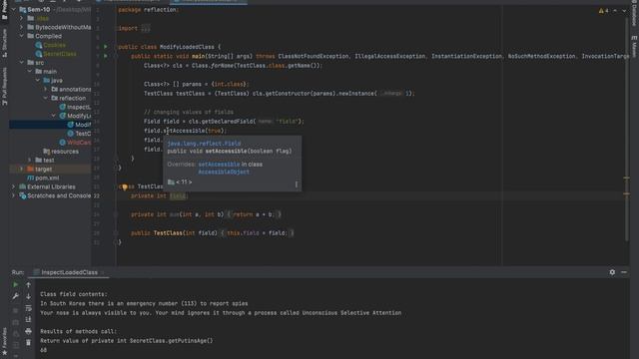
Task: Go to next highlighted error arrow
Action: (x=624, y=11)
